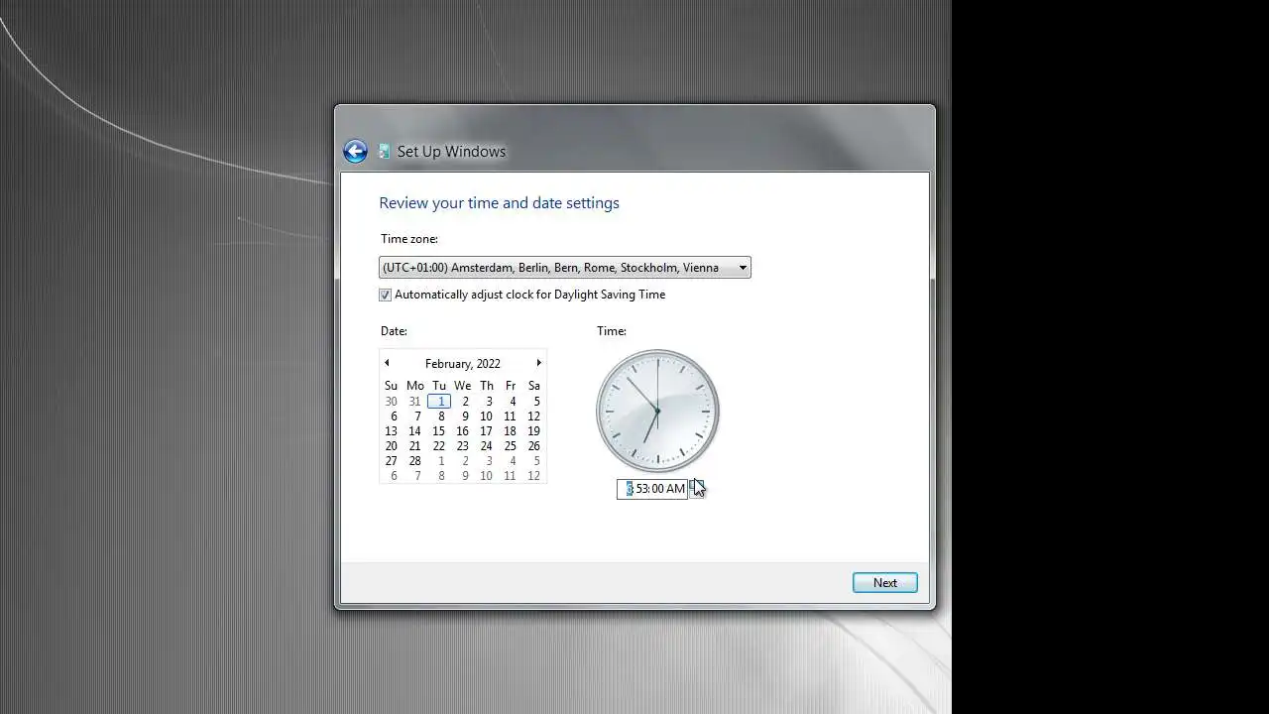Click day 24 in the calendar

tap(487, 446)
